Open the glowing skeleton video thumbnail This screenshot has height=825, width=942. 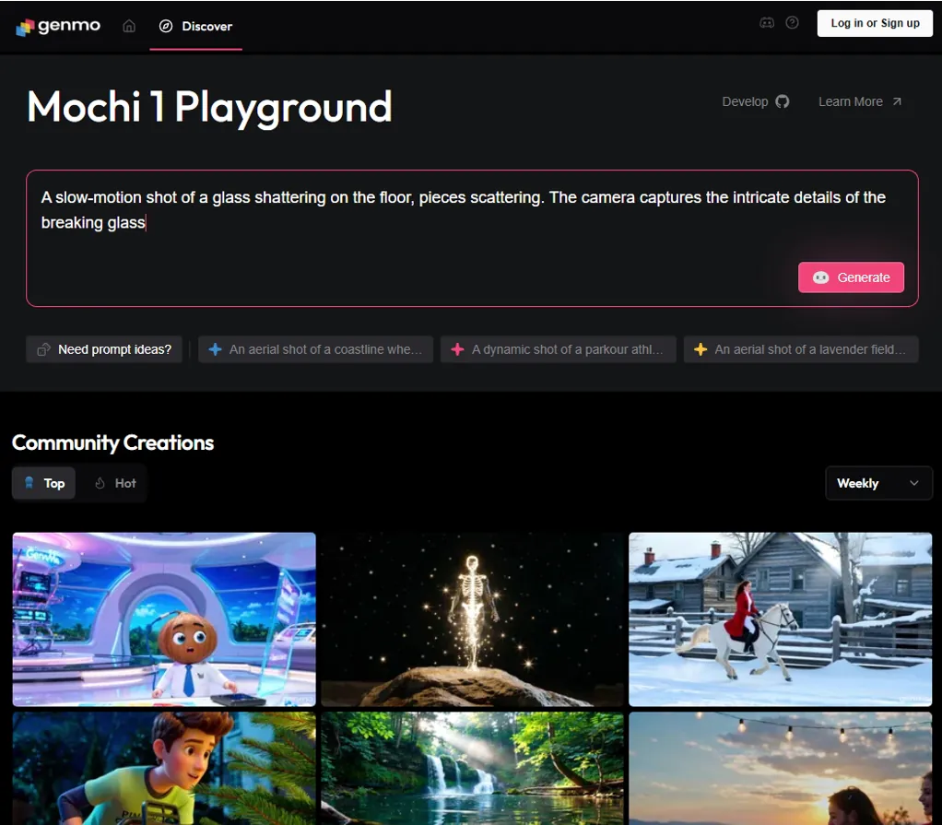[472, 619]
